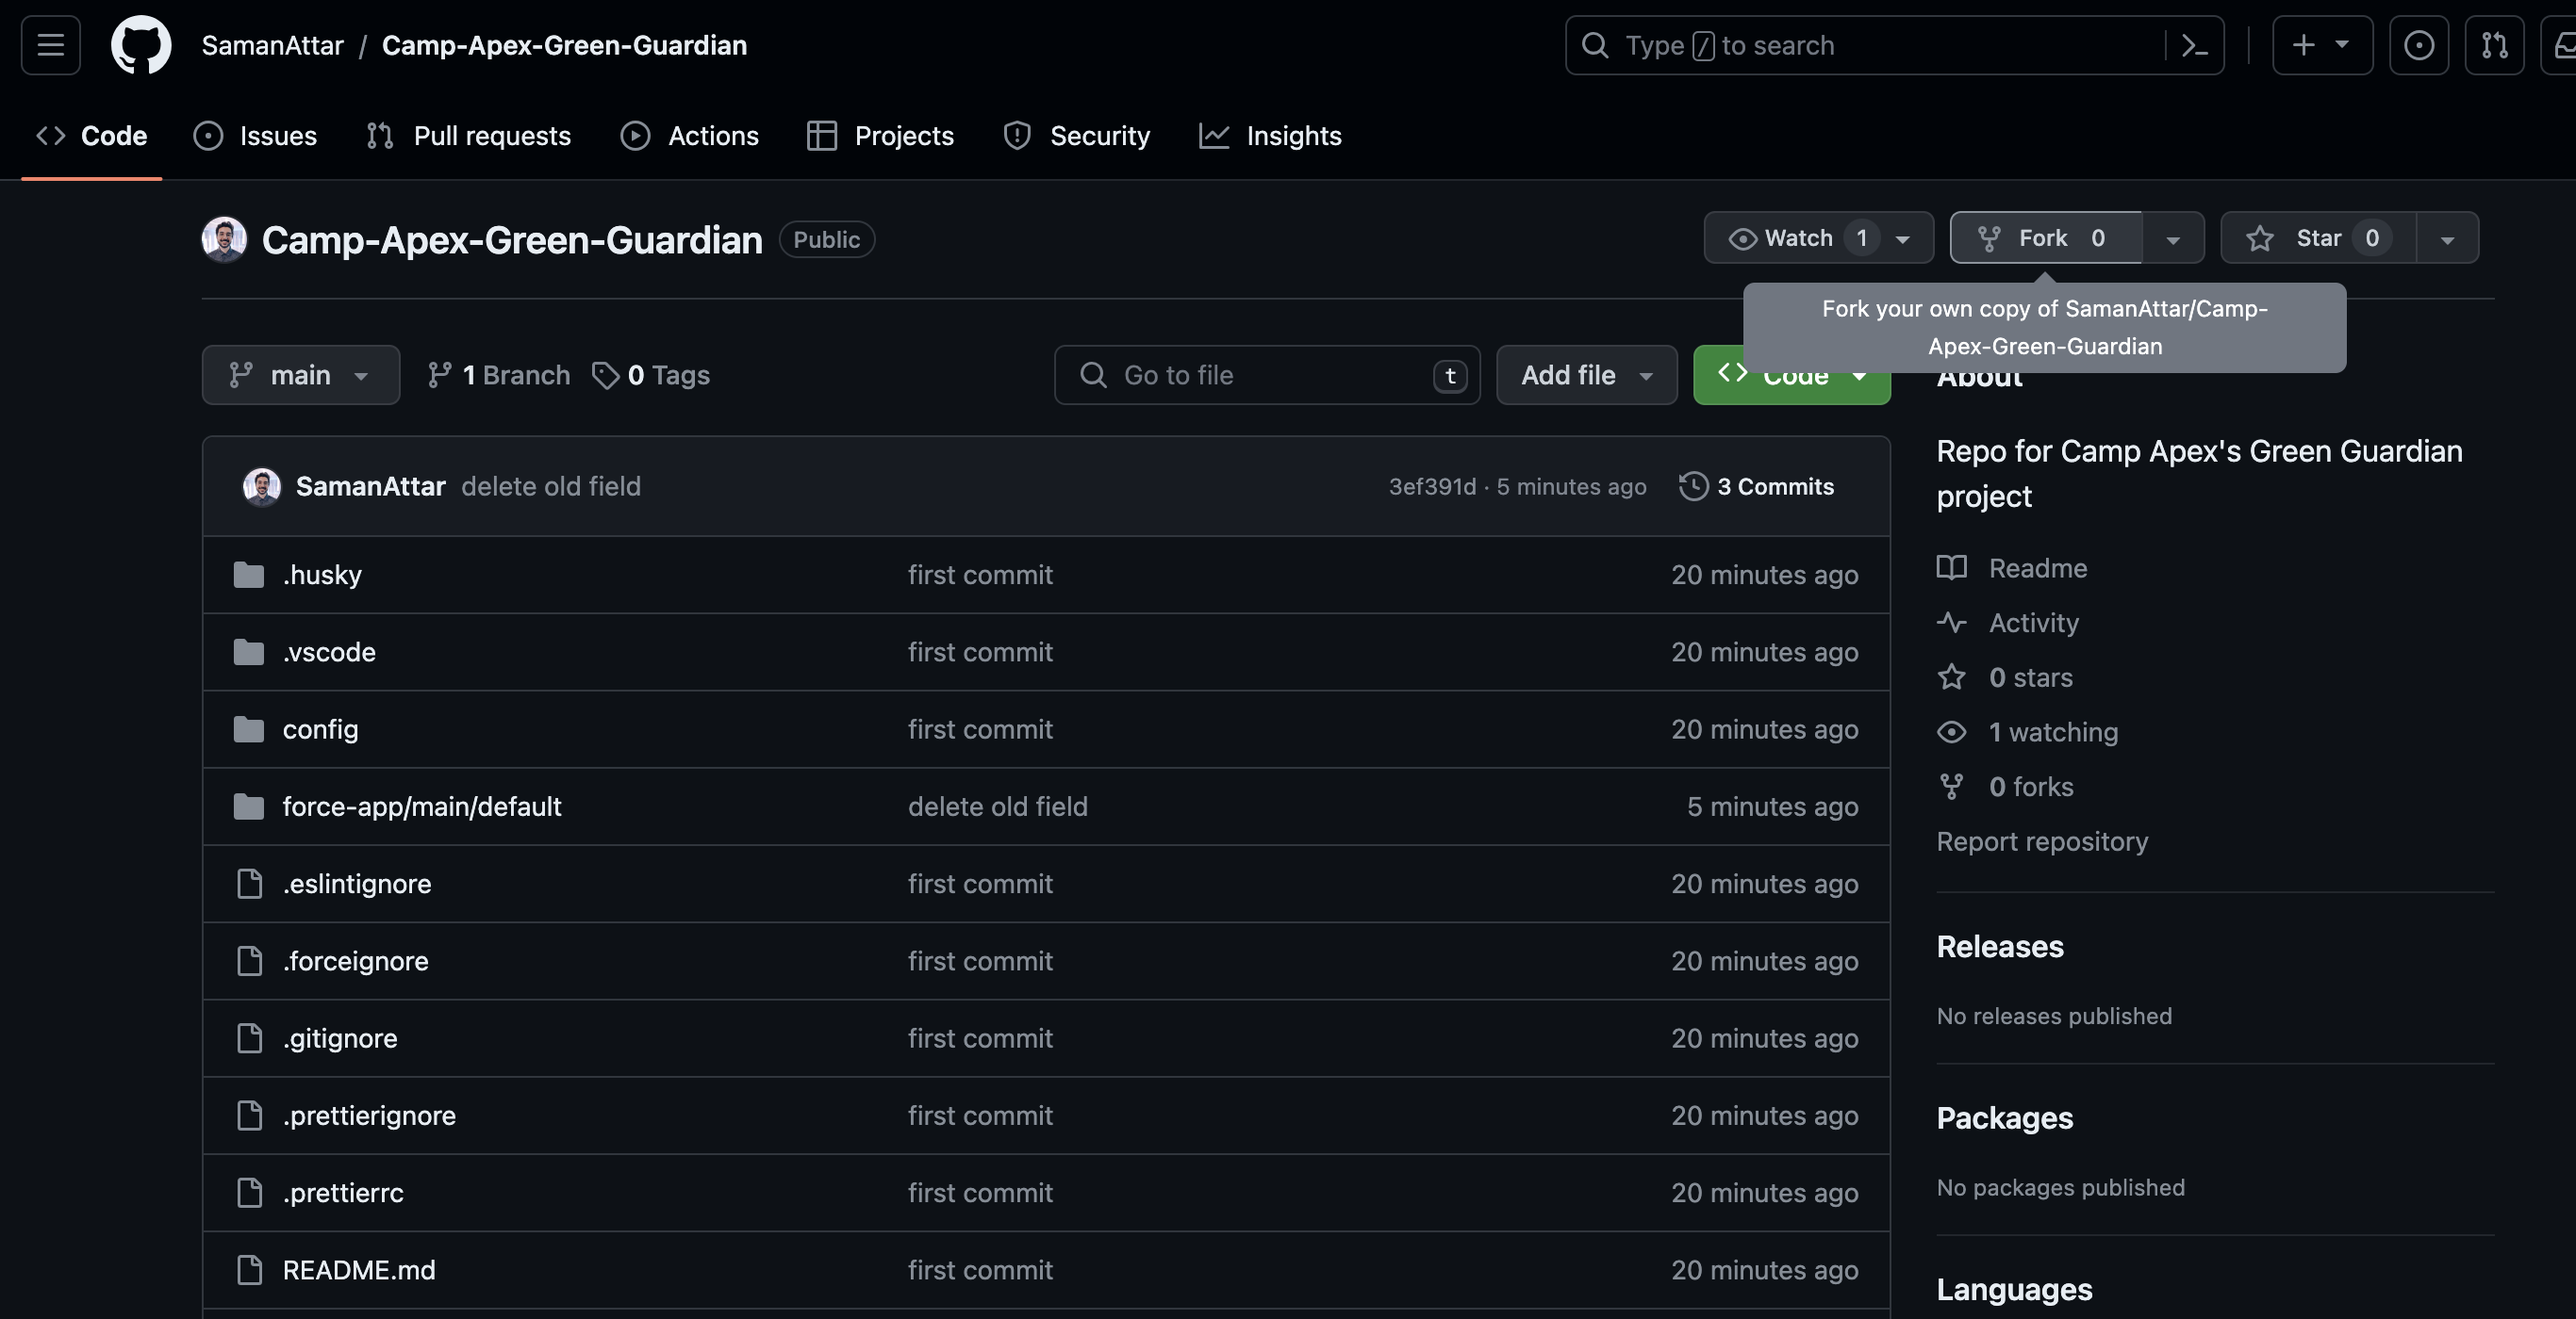Open the pull requests icon in the top bar
This screenshot has width=2576, height=1319.
(2494, 45)
